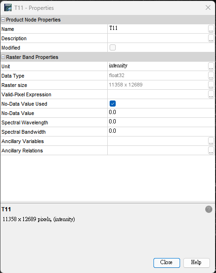Click the Close button

[167, 263]
